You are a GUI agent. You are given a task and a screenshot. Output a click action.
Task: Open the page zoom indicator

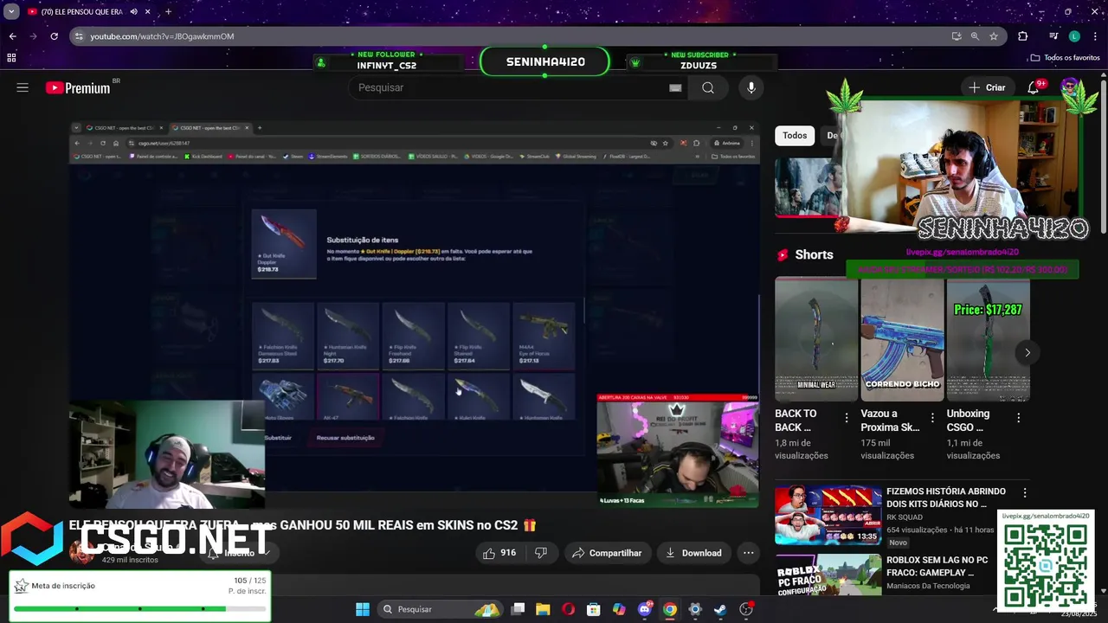coord(975,36)
